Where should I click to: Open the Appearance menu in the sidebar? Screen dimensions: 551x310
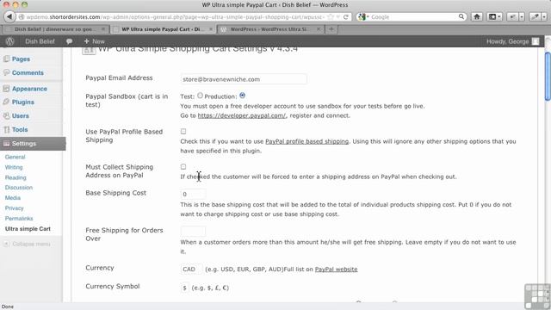coord(29,89)
